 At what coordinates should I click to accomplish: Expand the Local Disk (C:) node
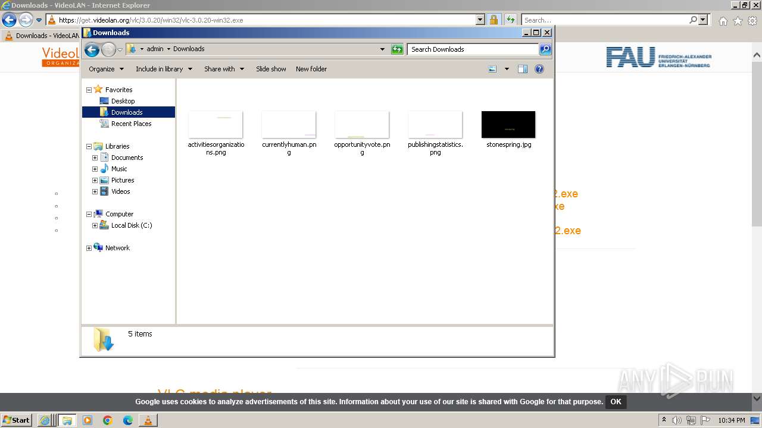click(x=95, y=225)
